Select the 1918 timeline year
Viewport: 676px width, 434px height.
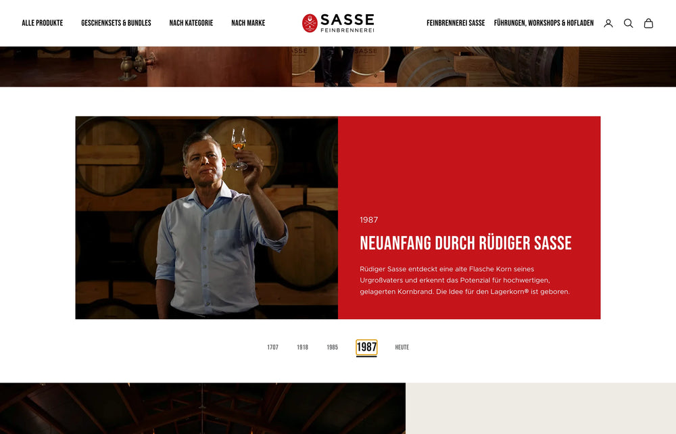click(302, 347)
